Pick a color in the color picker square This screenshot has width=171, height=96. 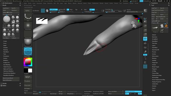(28, 62)
